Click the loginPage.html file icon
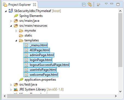124x100 pixels. 26,60
